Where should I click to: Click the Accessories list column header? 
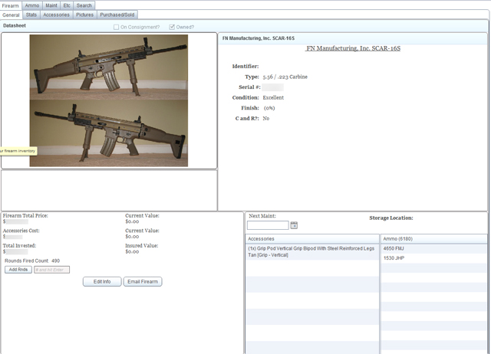pyautogui.click(x=312, y=239)
